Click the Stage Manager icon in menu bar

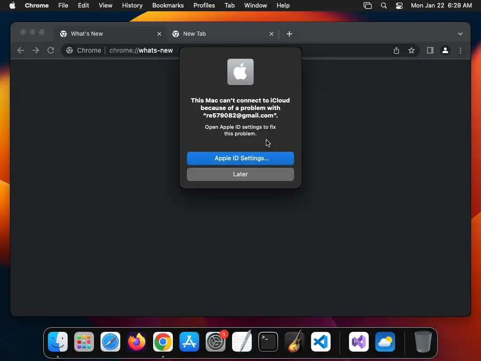click(x=367, y=5)
